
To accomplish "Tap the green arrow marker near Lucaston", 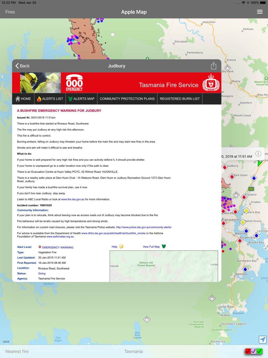I will point(260,163).
